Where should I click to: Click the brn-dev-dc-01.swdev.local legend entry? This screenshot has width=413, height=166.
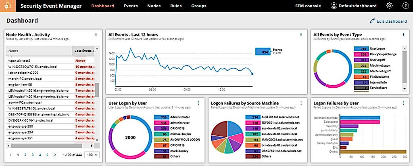280,145
